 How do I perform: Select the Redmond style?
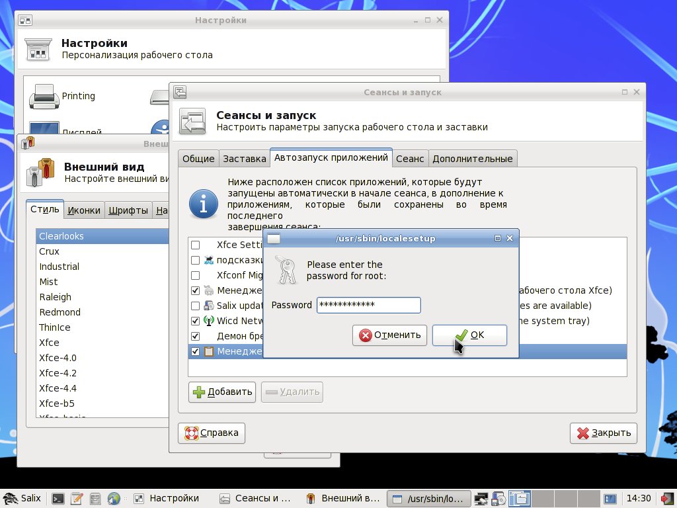point(102,312)
